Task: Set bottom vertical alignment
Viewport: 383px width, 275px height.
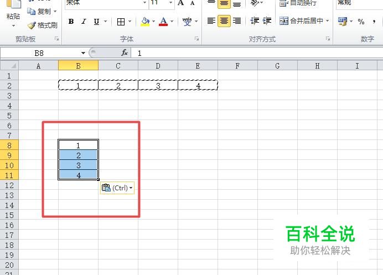Action: pos(237,3)
